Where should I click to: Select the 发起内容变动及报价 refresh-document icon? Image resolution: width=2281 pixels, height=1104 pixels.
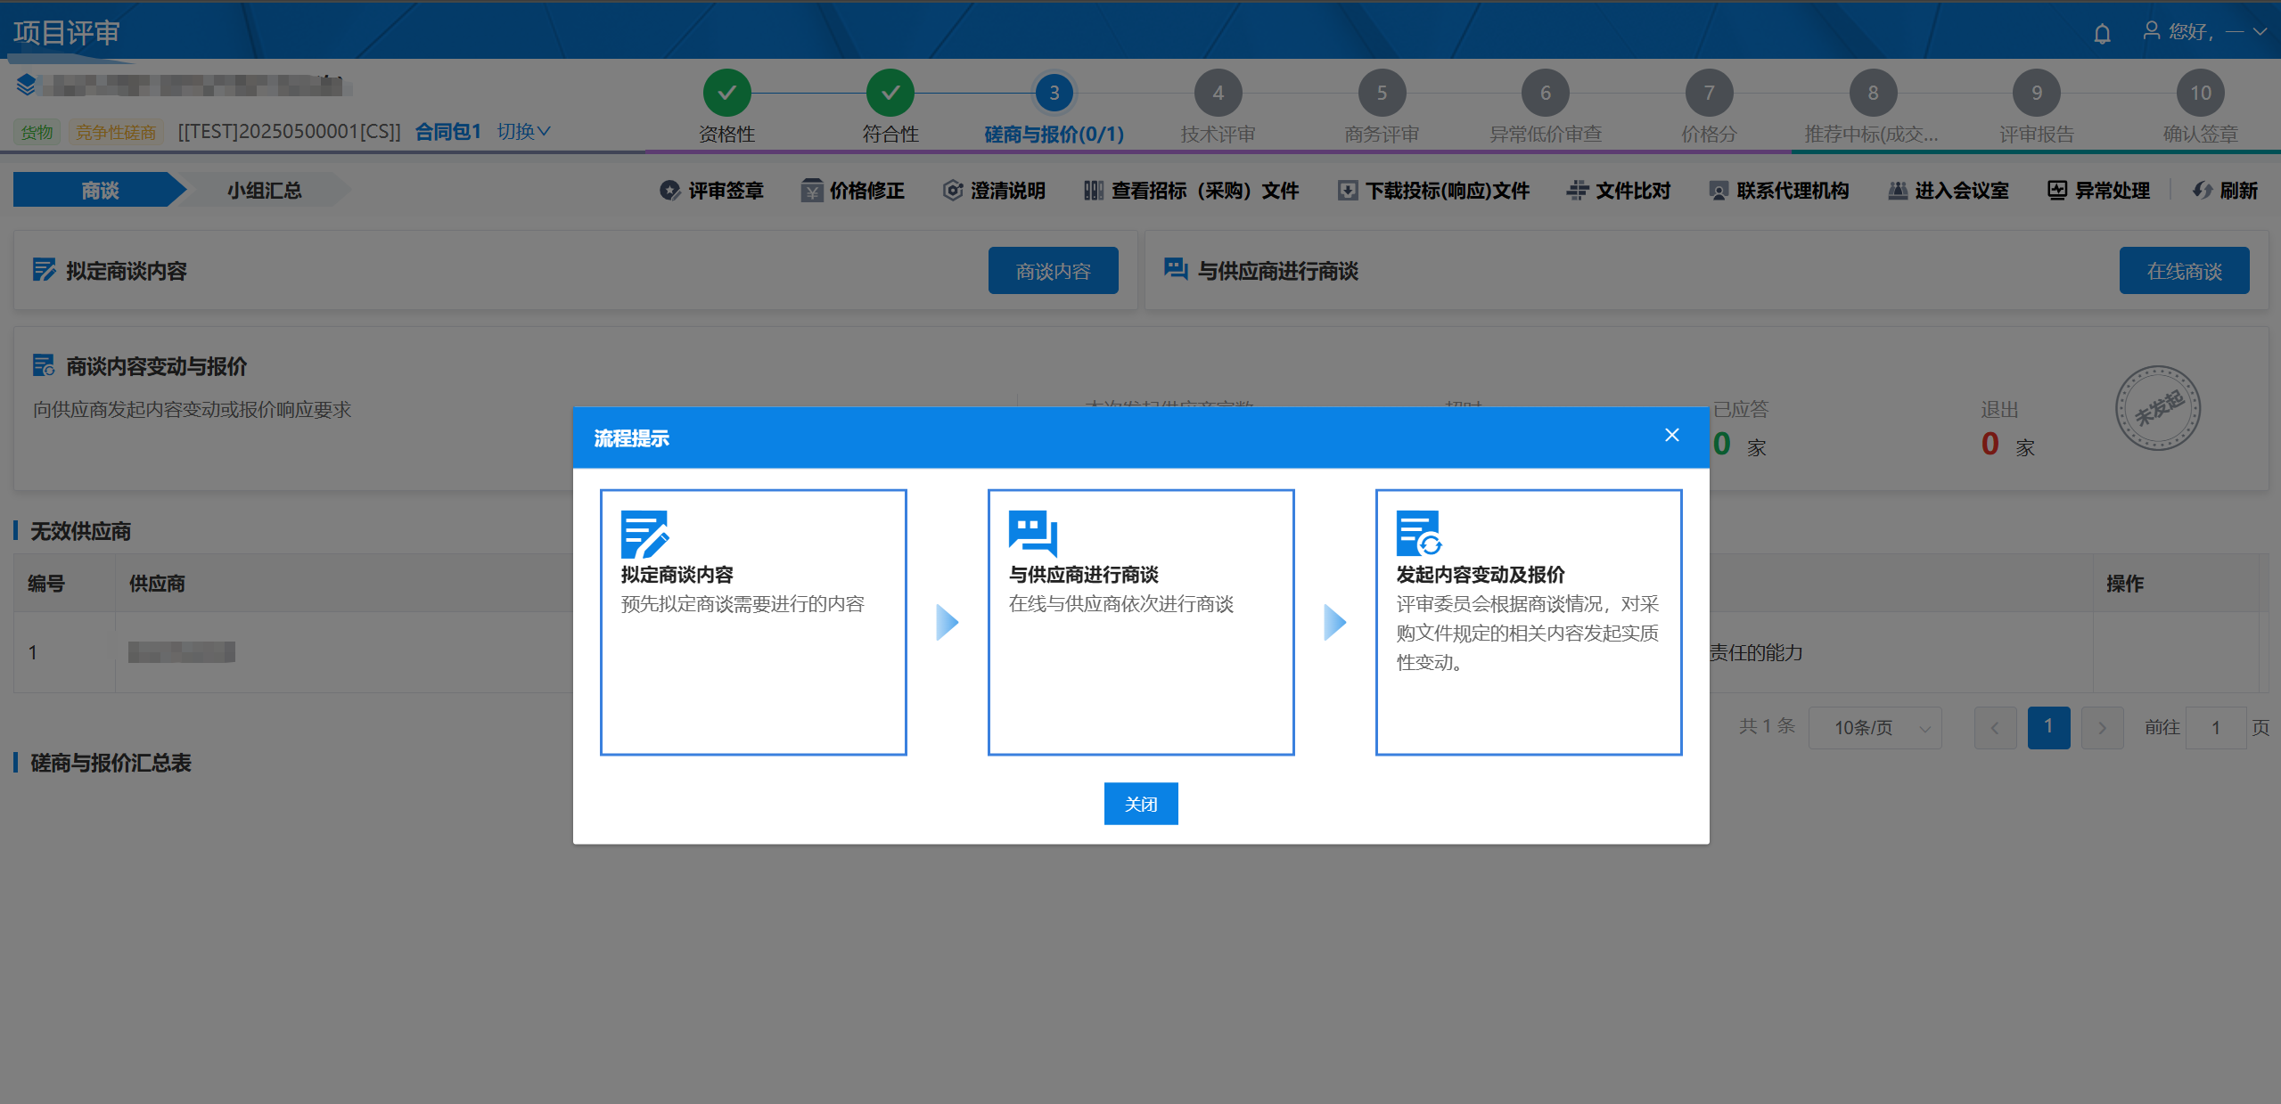[x=1419, y=534]
